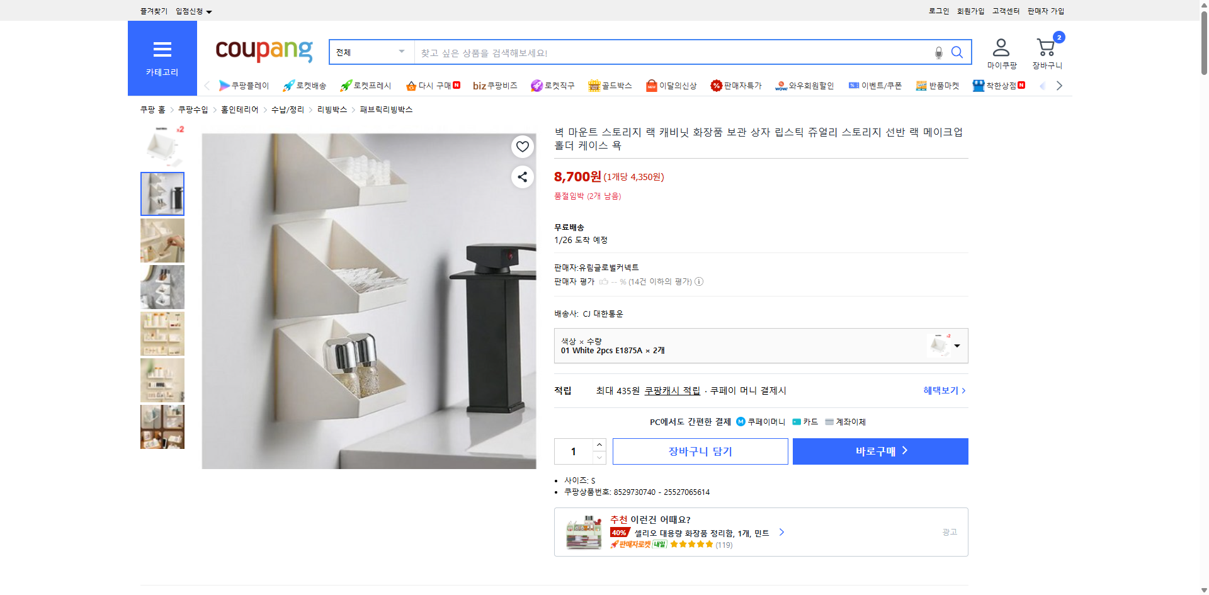The width and height of the screenshot is (1209, 595).
Task: Share the product via share icon
Action: tap(522, 177)
